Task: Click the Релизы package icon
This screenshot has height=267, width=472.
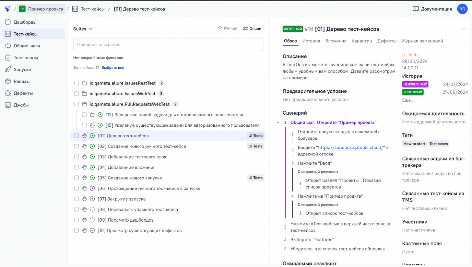Action: pyautogui.click(x=8, y=81)
